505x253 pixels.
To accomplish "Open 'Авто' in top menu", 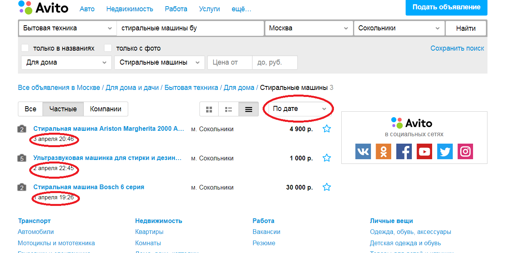I will [x=87, y=9].
